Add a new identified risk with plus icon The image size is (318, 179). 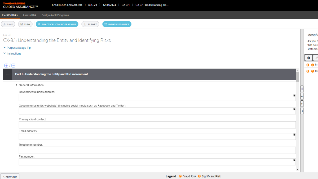click(308, 58)
